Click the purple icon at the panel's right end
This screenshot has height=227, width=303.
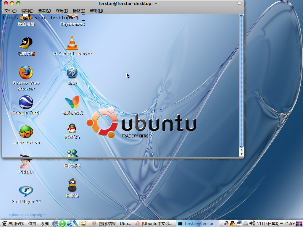(x=299, y=223)
